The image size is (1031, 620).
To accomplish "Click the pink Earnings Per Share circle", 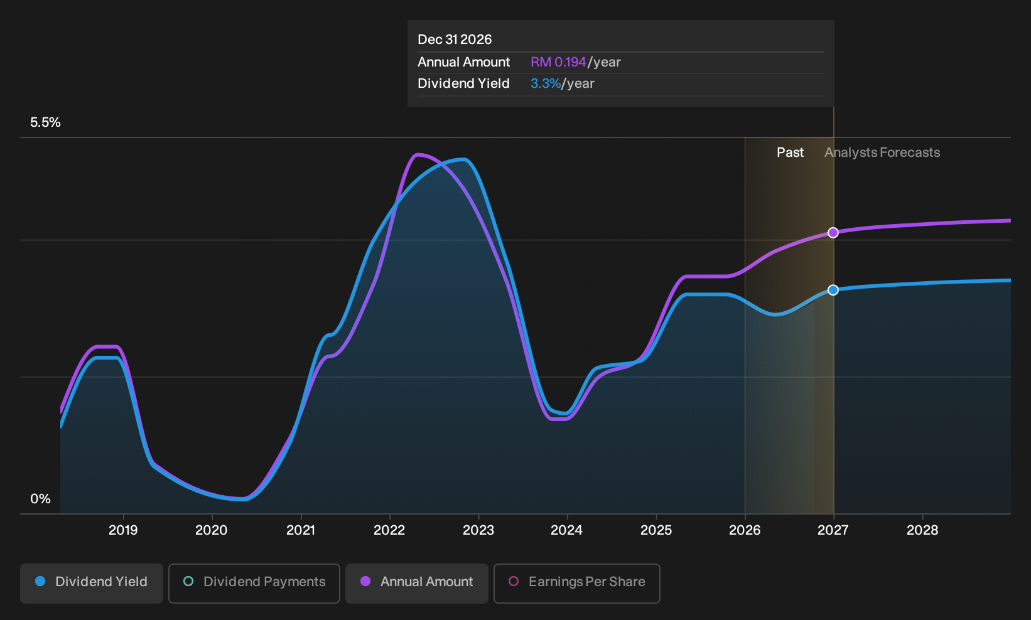I will click(x=514, y=581).
